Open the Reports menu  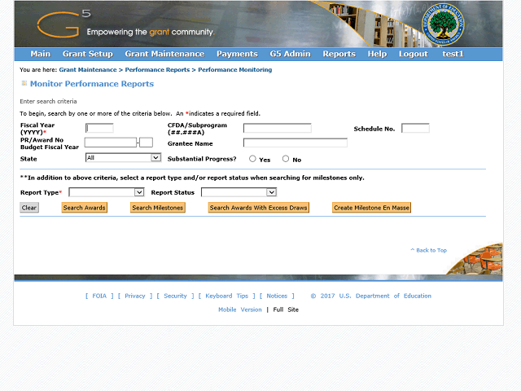pyautogui.click(x=339, y=54)
